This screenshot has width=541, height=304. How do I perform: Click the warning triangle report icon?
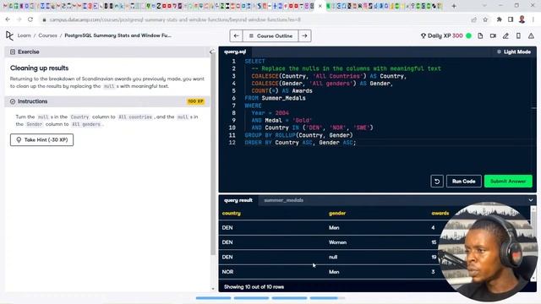[531, 35]
